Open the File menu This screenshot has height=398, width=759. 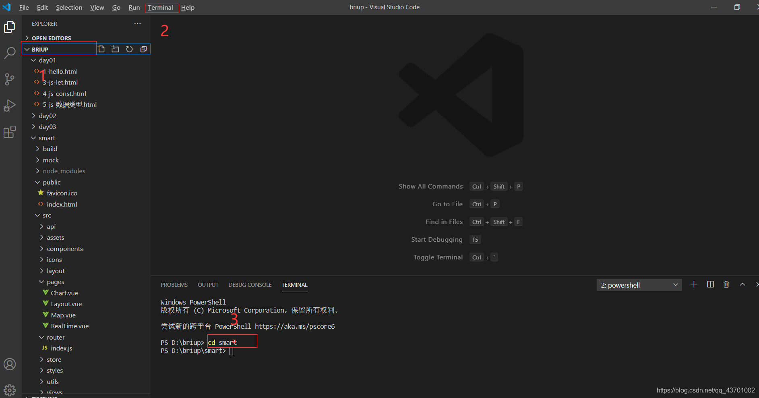tap(24, 7)
